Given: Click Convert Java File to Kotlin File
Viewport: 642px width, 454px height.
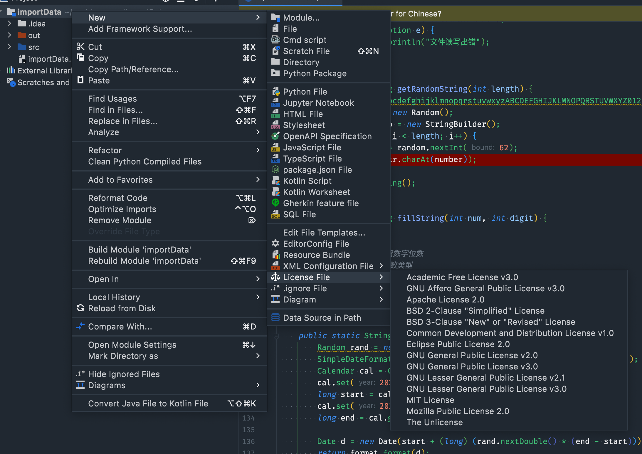Looking at the screenshot, I should coord(148,403).
